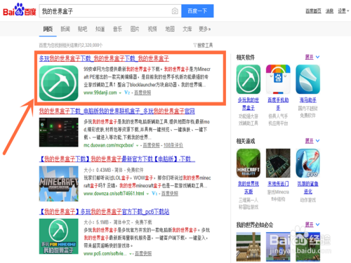Open the 末地传送门 game link
The height and width of the screenshot is (263, 351).
(278, 184)
